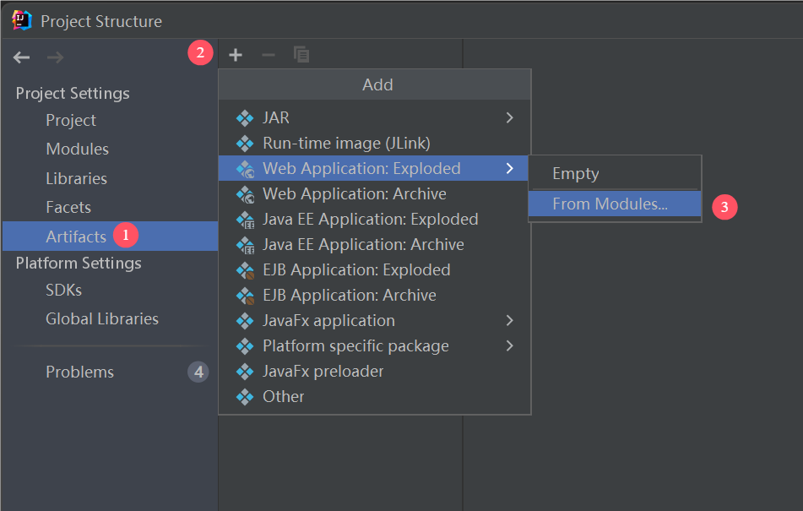Pick Java EE Application: Archive
This screenshot has height=511, width=803.
point(363,245)
